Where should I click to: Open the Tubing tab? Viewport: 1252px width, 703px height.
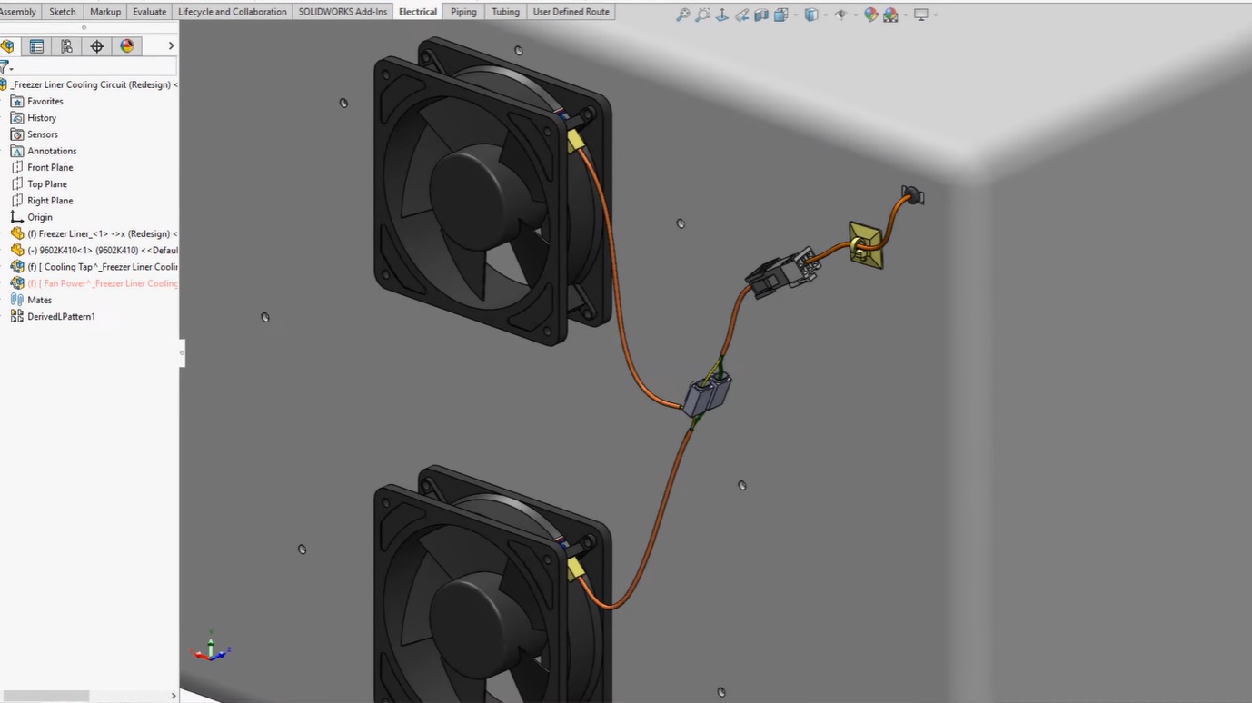[505, 12]
